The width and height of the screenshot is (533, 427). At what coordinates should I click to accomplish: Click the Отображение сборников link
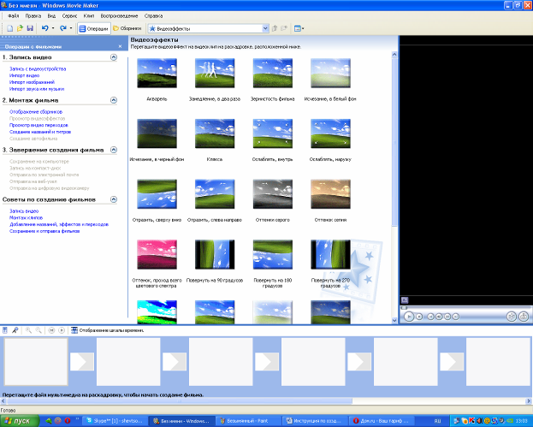pos(36,111)
